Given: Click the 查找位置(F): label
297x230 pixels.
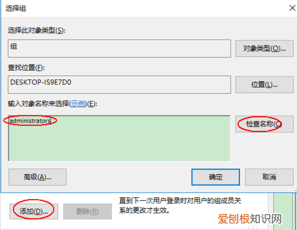Looking at the screenshot, I should coord(26,68).
